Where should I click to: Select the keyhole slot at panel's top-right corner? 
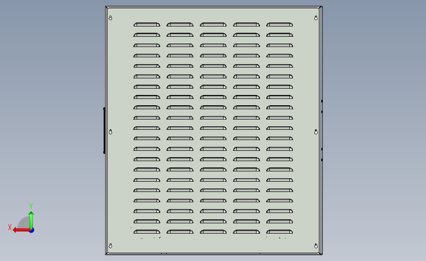click(x=316, y=18)
